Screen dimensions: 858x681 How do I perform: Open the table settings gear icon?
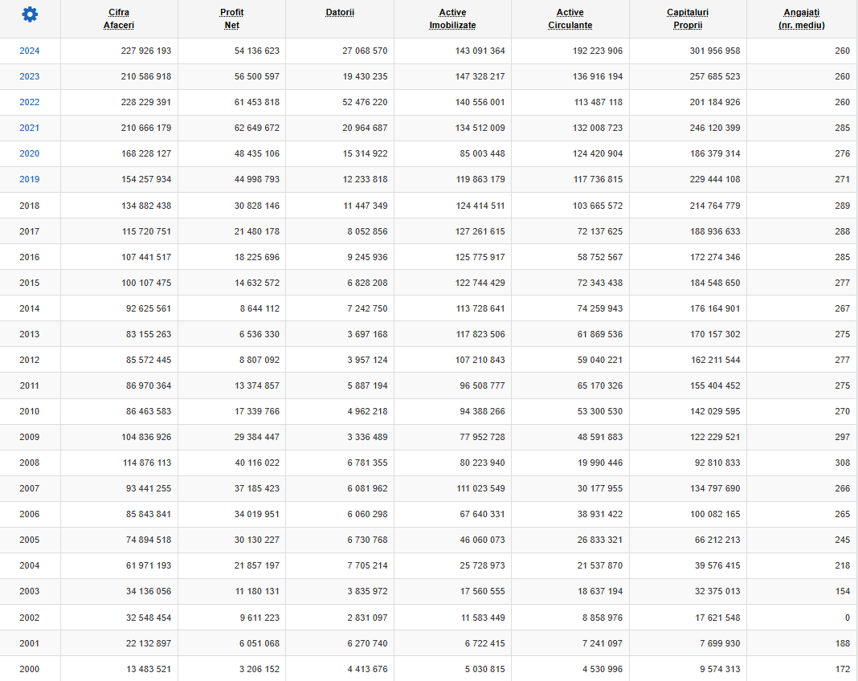tap(30, 14)
